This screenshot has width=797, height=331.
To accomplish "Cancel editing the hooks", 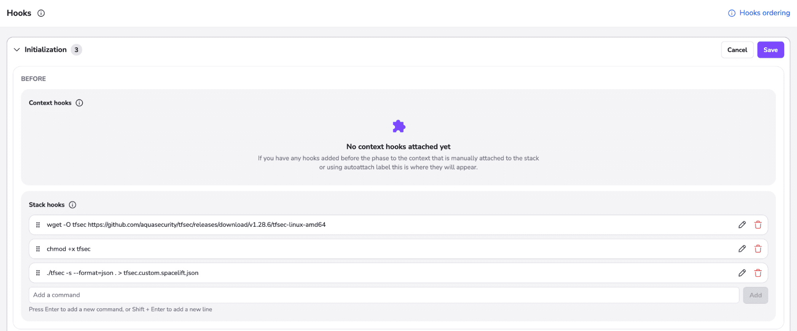I will (737, 49).
